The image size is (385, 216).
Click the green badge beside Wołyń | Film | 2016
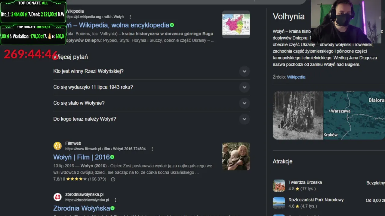pyautogui.click(x=112, y=157)
